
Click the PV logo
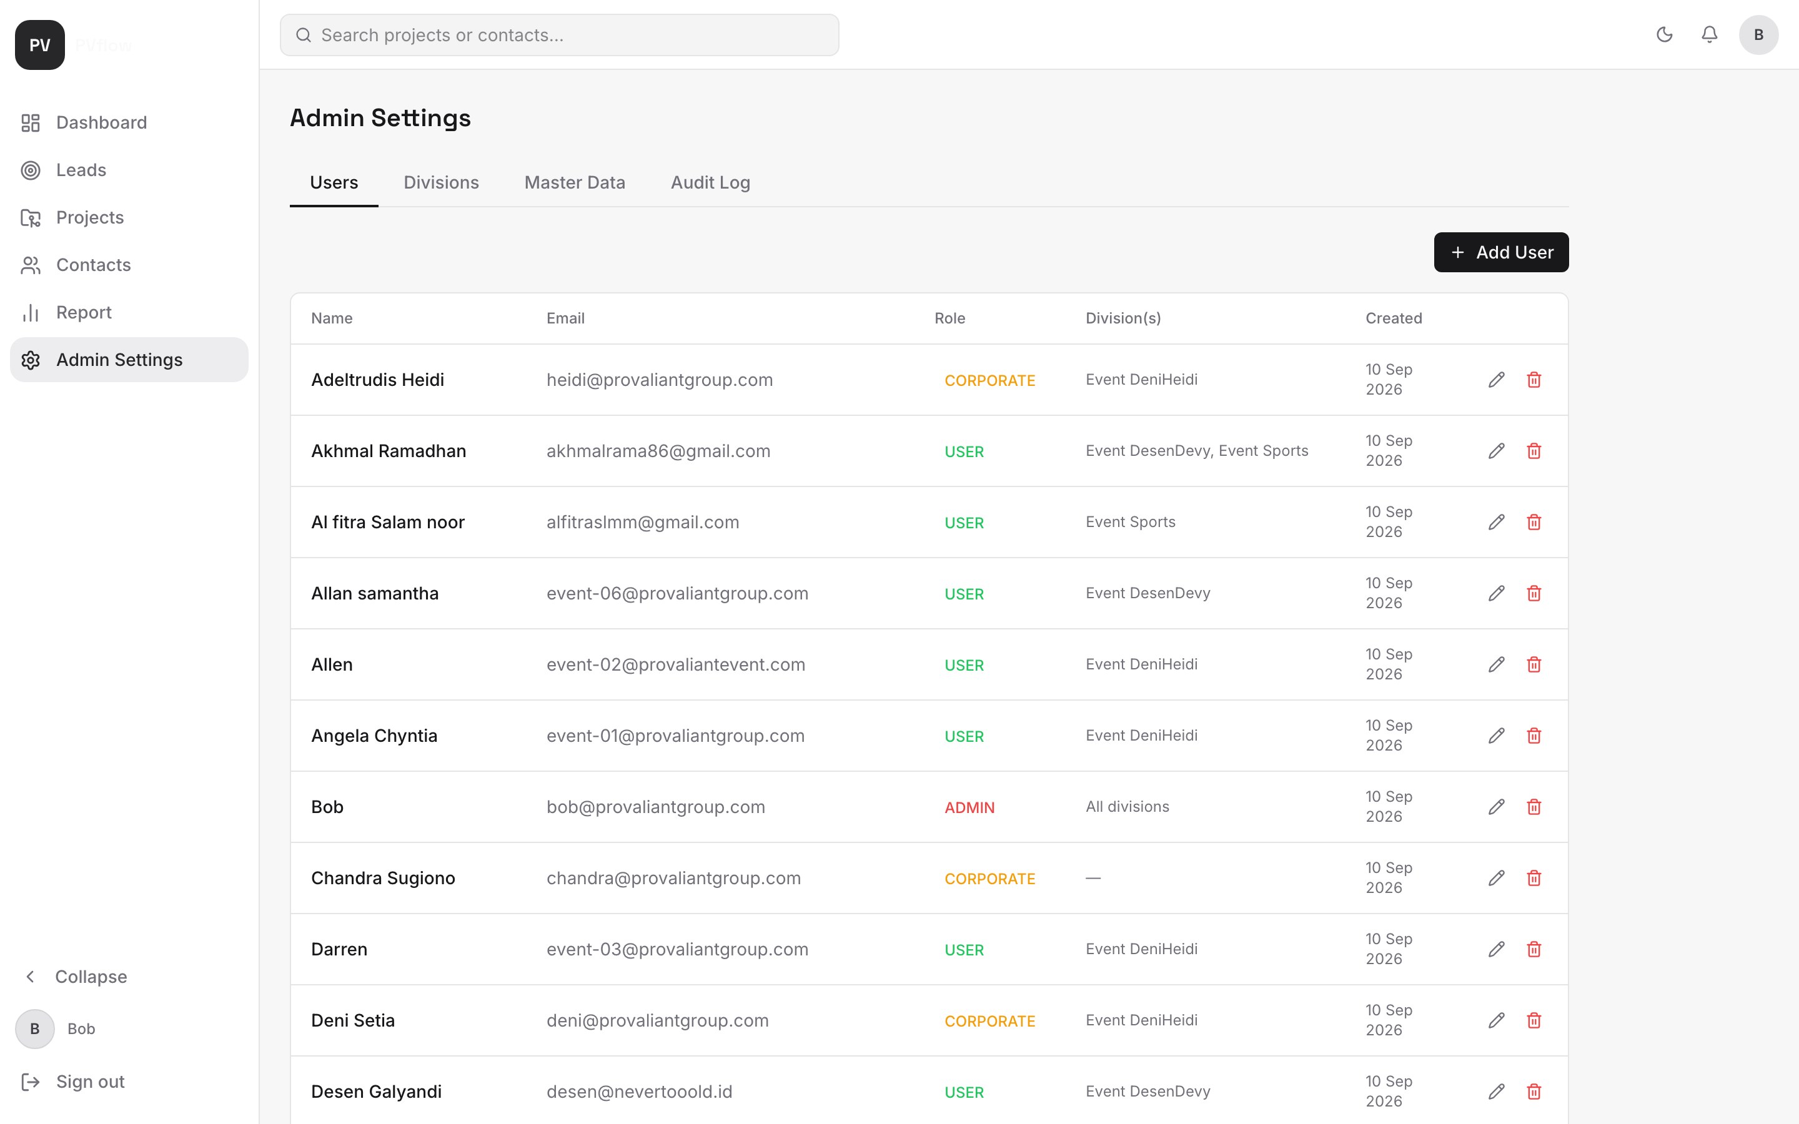coord(40,46)
